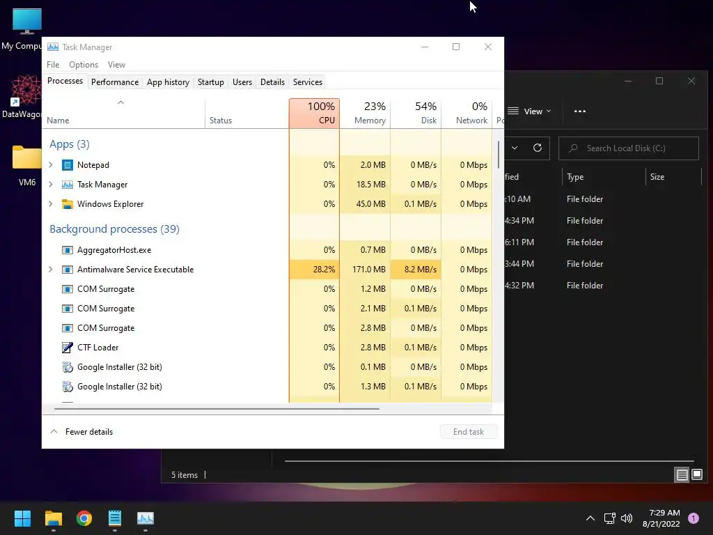
Task: Click the End task button
Action: click(469, 432)
